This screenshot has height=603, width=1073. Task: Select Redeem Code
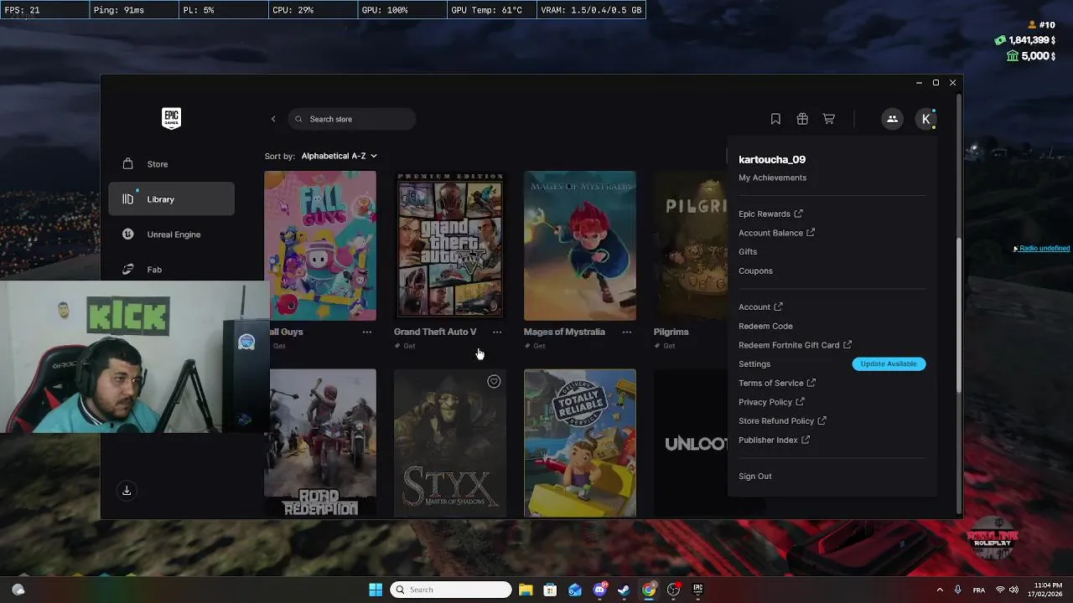tap(765, 326)
